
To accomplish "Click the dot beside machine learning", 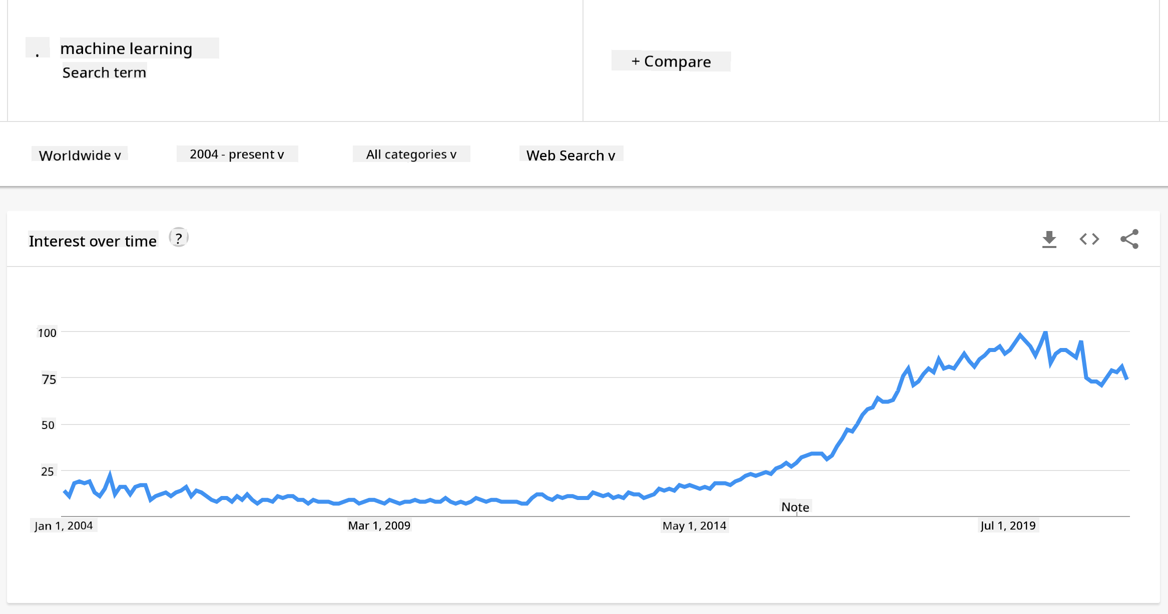I will 38,48.
